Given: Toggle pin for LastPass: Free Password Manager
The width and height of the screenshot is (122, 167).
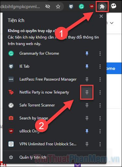Looking at the screenshot, I should click(x=87, y=79).
